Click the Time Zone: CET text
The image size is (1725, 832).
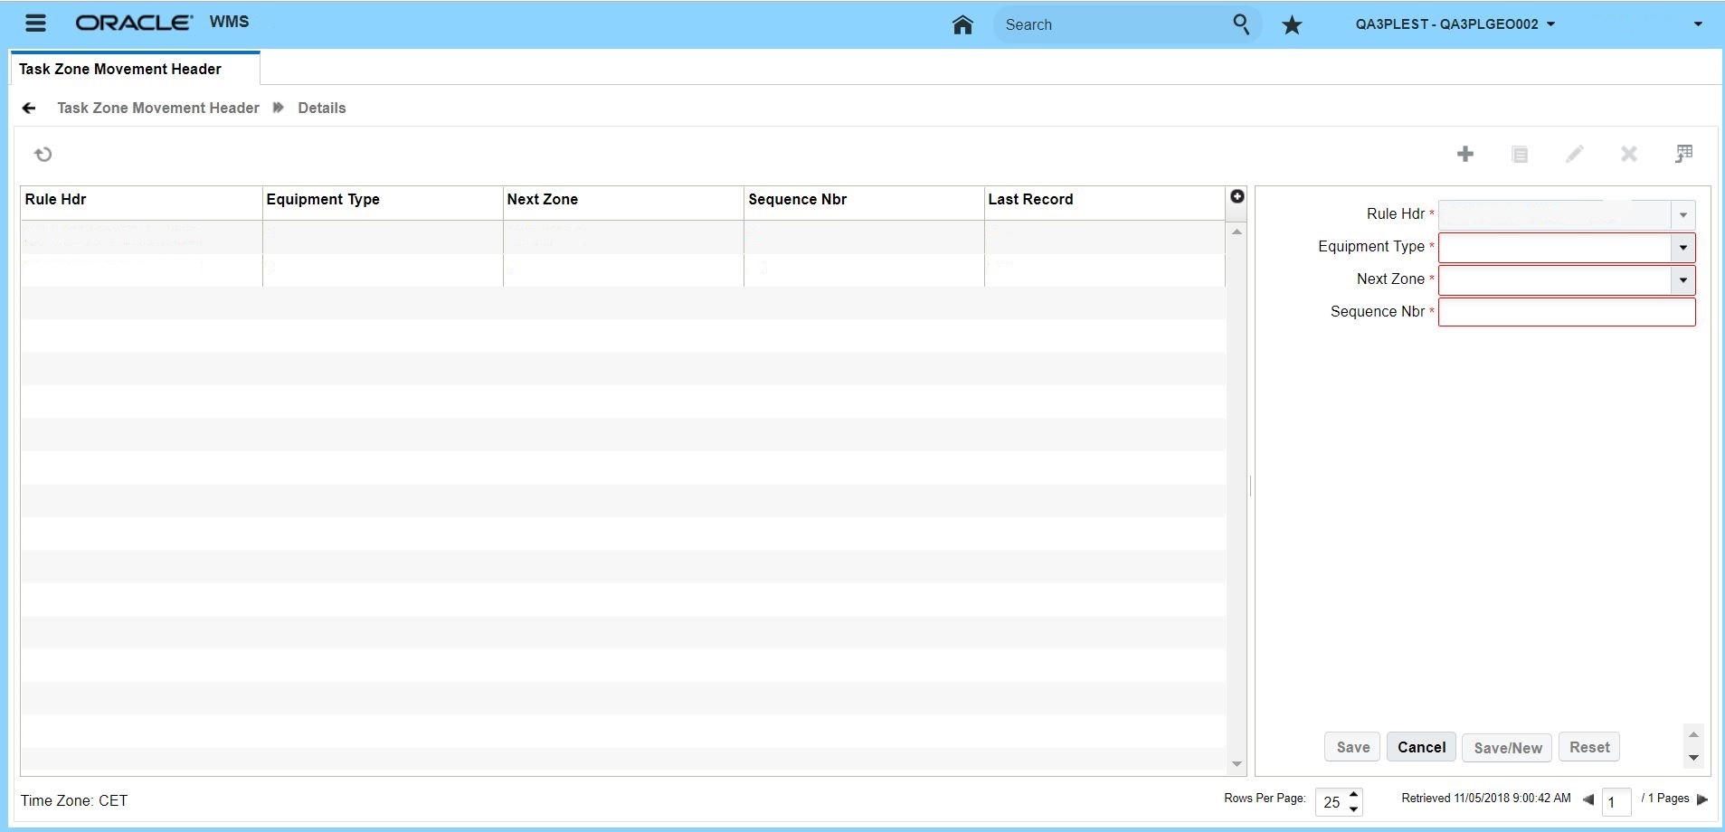(x=74, y=801)
